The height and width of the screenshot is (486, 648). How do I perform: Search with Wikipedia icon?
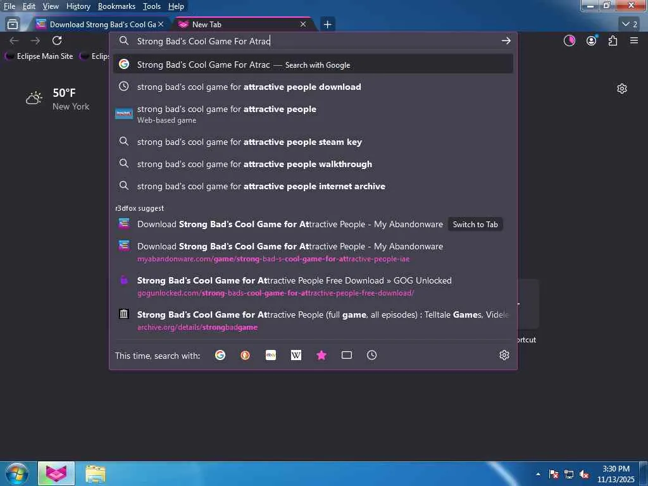point(296,355)
